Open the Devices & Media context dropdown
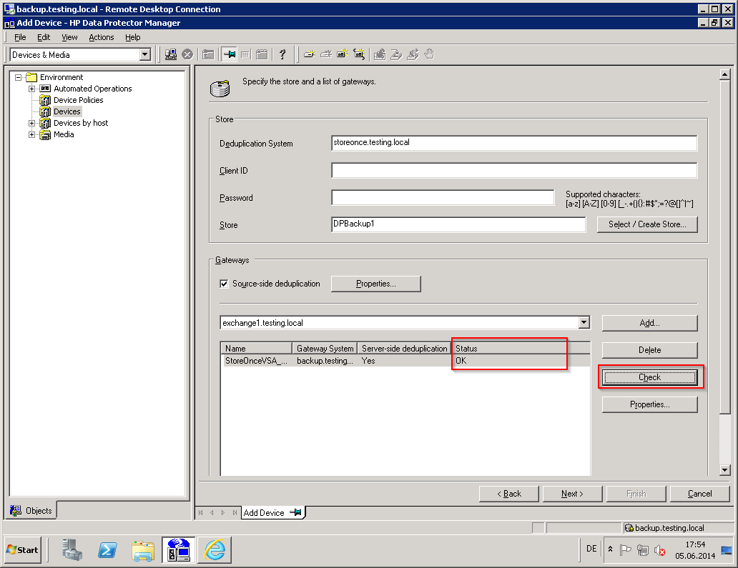Viewport: 738px width, 568px height. tap(145, 54)
